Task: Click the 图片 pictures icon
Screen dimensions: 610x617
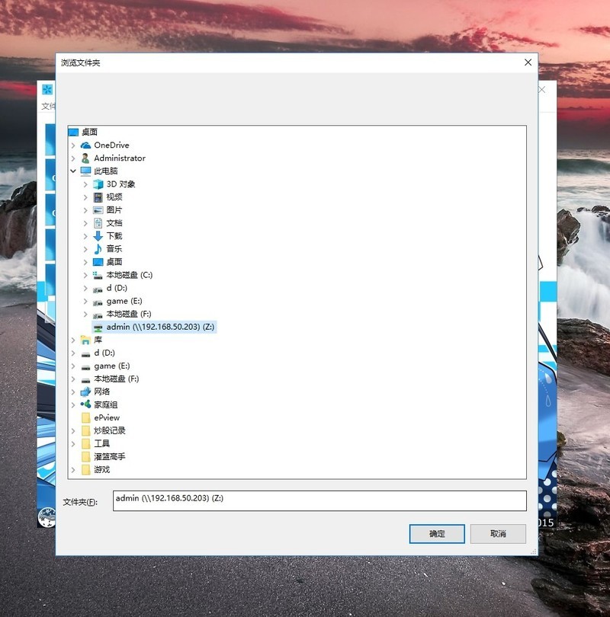Action: [x=98, y=210]
